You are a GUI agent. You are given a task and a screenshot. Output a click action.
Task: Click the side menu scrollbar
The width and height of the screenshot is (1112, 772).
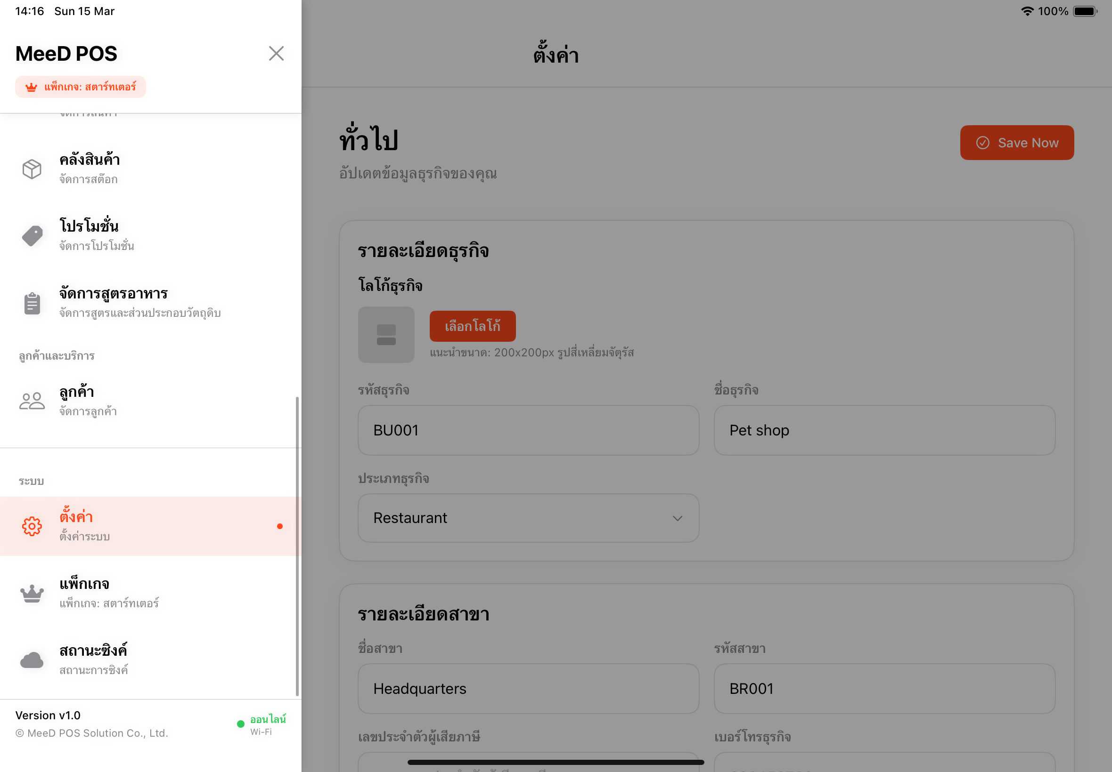point(297,547)
